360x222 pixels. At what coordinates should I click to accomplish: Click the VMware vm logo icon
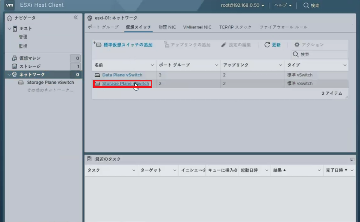(10, 5)
